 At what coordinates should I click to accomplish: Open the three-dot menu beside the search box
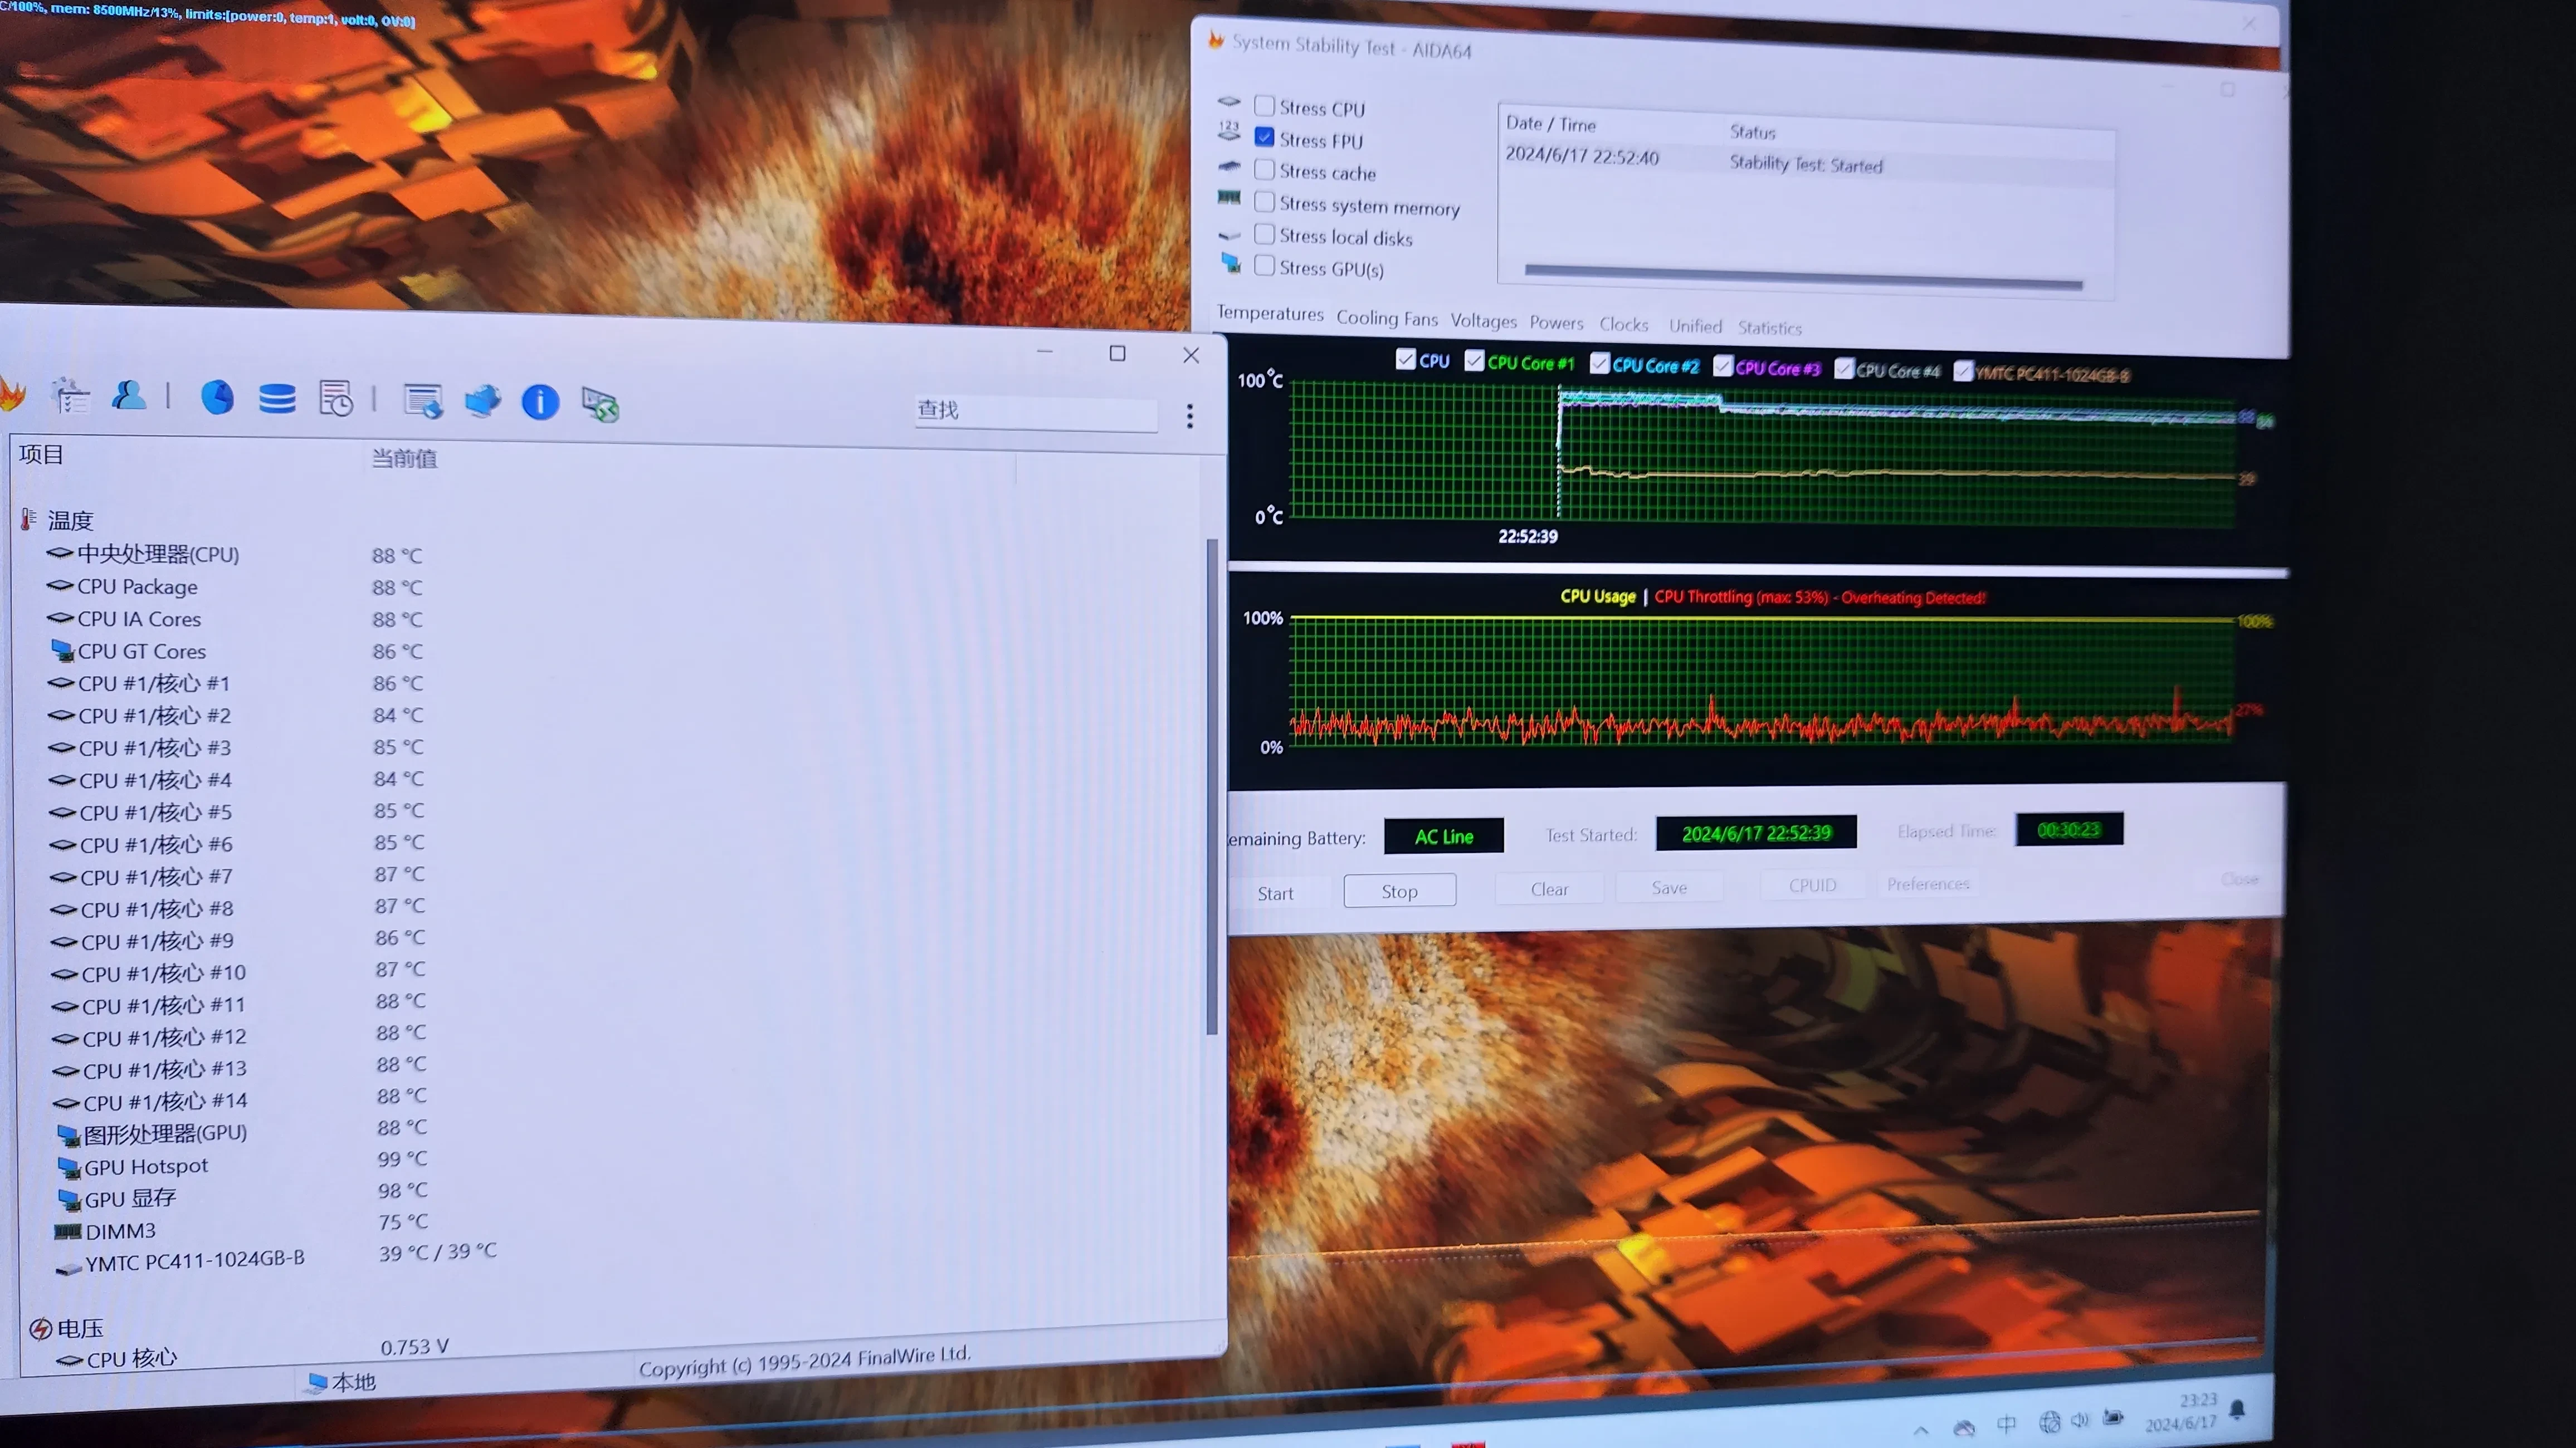(x=1190, y=416)
